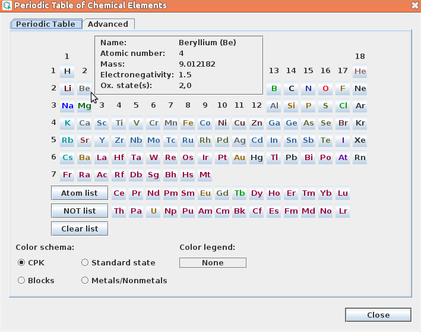
Task: Switch to Standard state color schema
Action: coord(85,262)
